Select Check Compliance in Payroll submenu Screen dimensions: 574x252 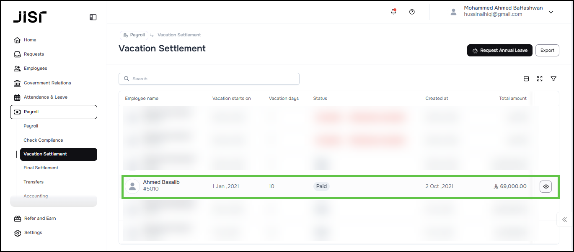(43, 140)
